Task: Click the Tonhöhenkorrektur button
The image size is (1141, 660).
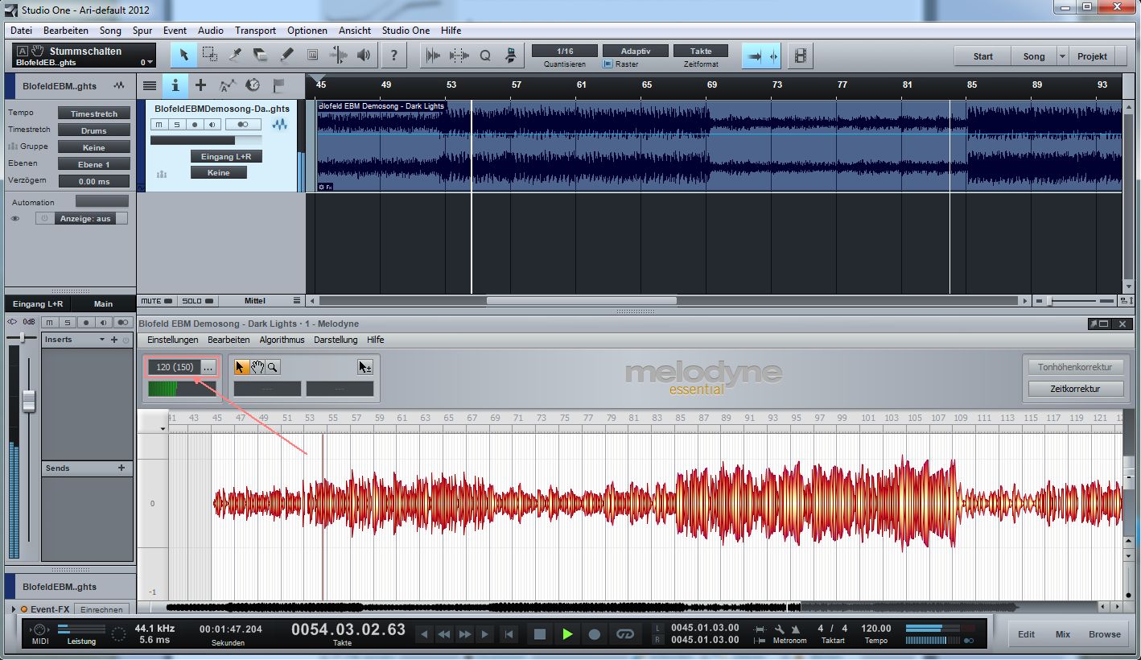Action: pos(1075,367)
